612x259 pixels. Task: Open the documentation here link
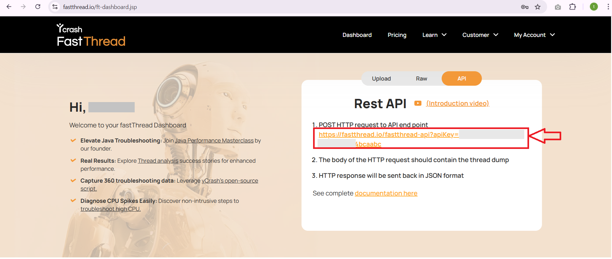[x=386, y=193]
